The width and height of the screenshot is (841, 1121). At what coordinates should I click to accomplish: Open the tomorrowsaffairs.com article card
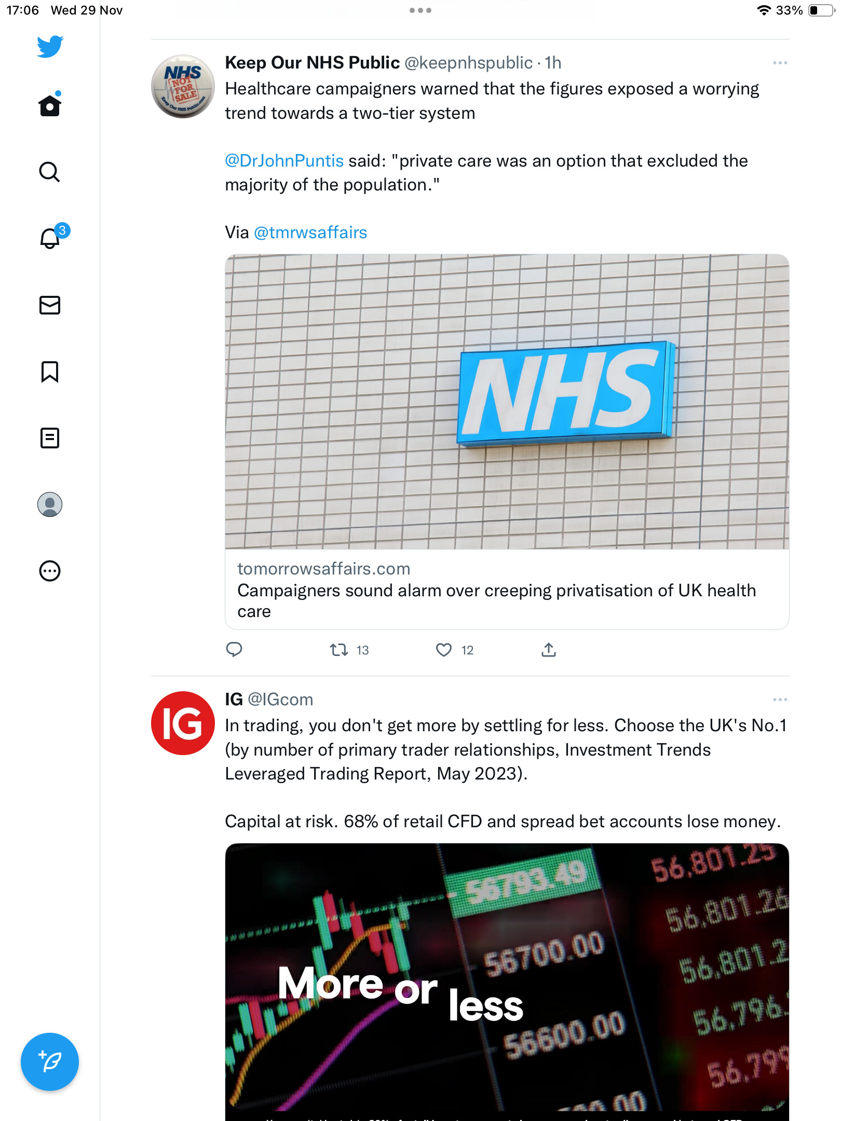click(507, 442)
